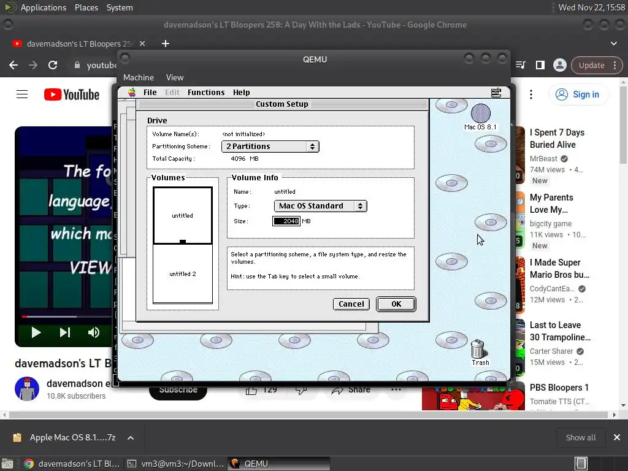
Task: Expand the Apple Mac OS 8.1 download options
Action: tap(131, 438)
